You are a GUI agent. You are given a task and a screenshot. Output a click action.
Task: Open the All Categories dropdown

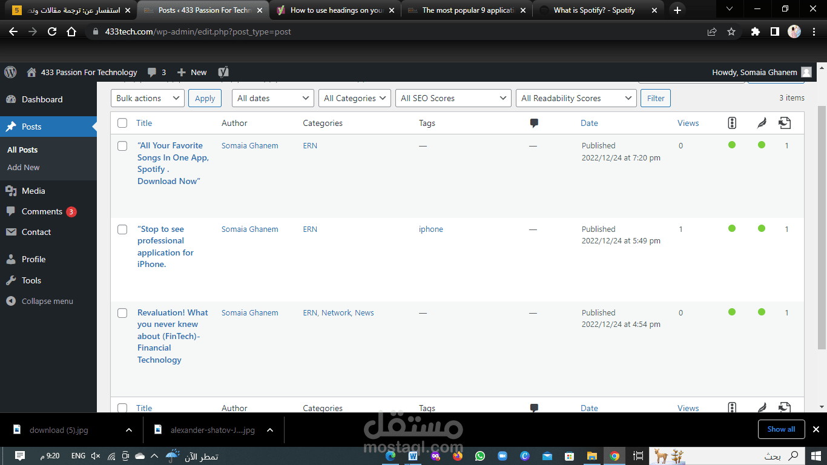355,98
